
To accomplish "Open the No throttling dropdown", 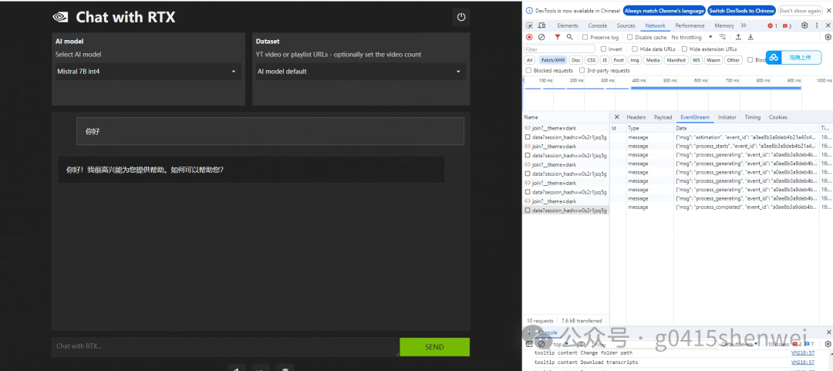I will [x=692, y=37].
